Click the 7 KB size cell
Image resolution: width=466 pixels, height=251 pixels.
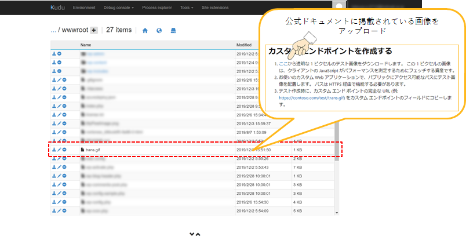point(297,168)
